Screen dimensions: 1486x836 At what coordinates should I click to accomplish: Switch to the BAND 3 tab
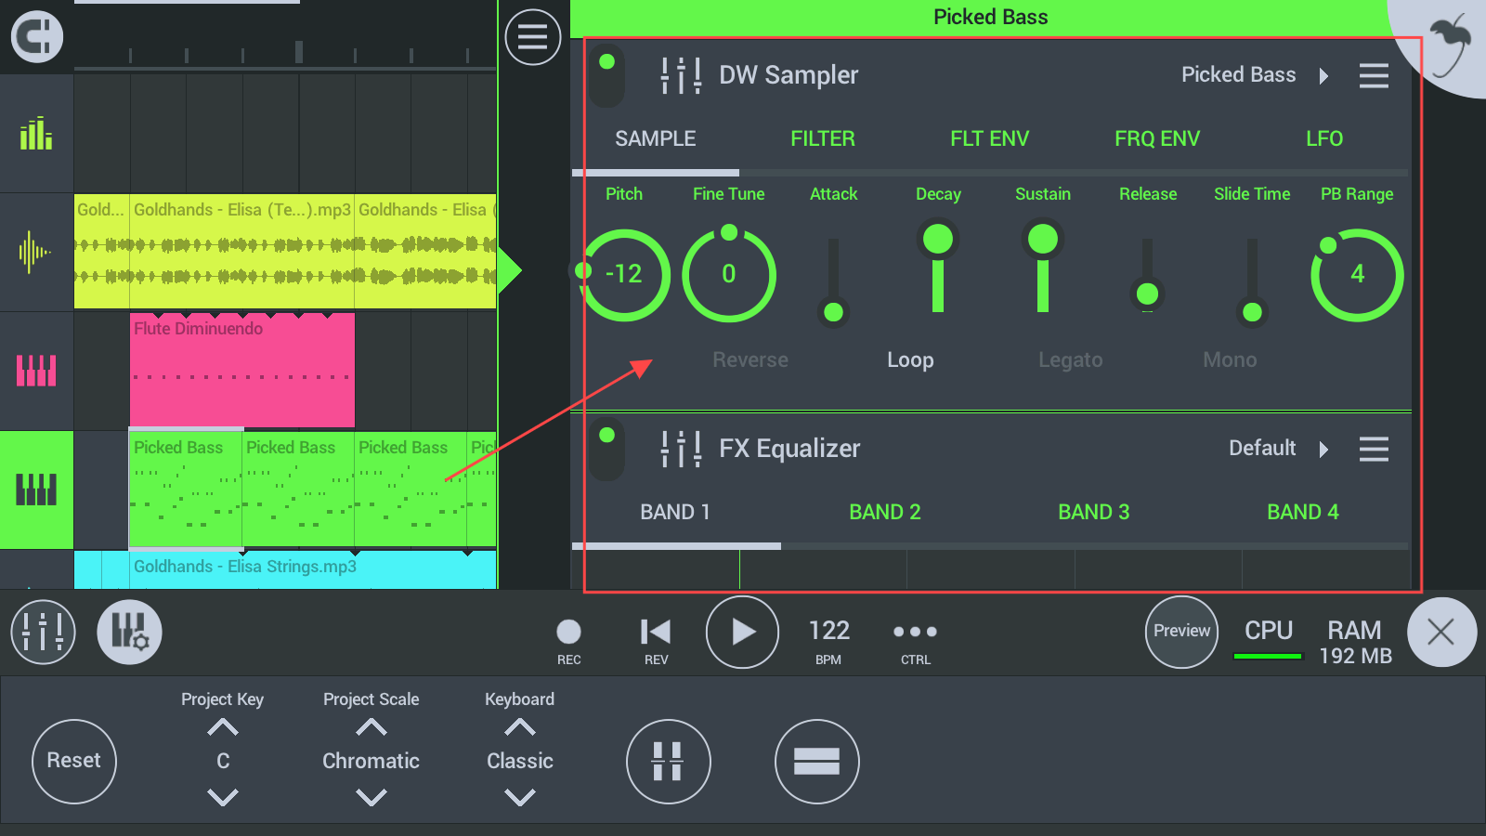pyautogui.click(x=1093, y=513)
